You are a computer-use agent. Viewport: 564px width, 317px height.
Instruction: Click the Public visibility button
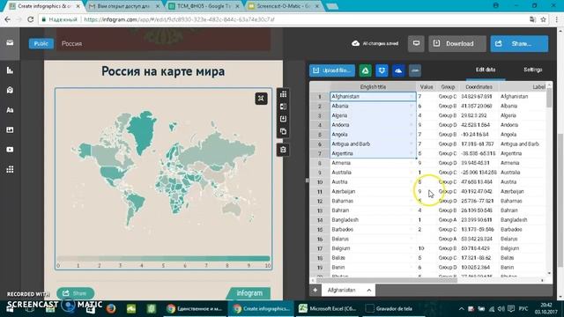click(41, 43)
